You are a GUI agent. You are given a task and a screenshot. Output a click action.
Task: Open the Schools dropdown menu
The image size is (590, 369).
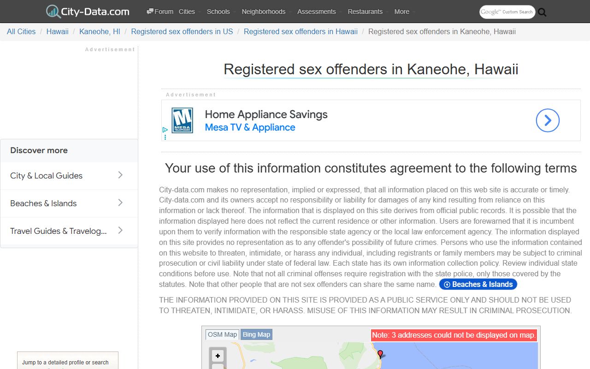coord(218,12)
